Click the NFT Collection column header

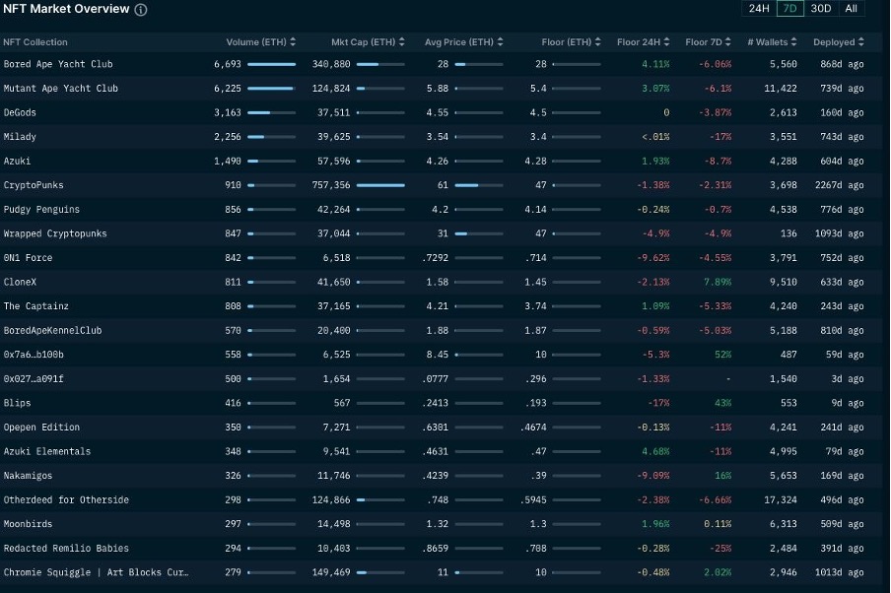pos(35,42)
